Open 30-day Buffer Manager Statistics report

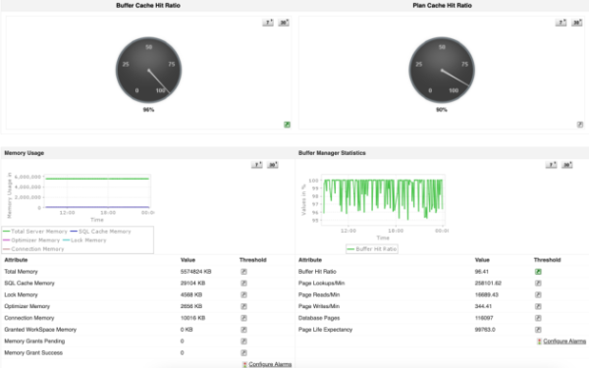pos(566,165)
